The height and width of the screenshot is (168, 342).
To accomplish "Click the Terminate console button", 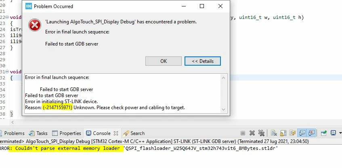I will click(243, 133).
